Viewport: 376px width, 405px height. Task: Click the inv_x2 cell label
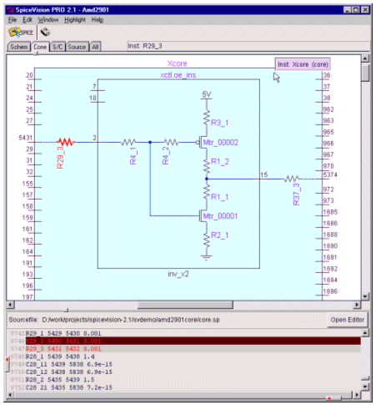178,274
